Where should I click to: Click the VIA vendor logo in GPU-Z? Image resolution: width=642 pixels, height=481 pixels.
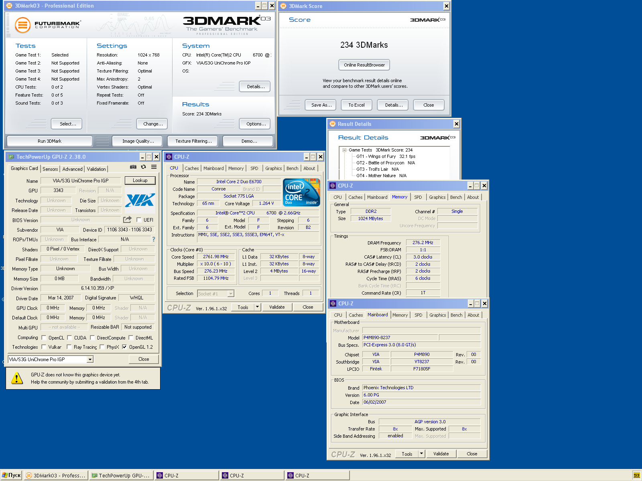(x=140, y=200)
